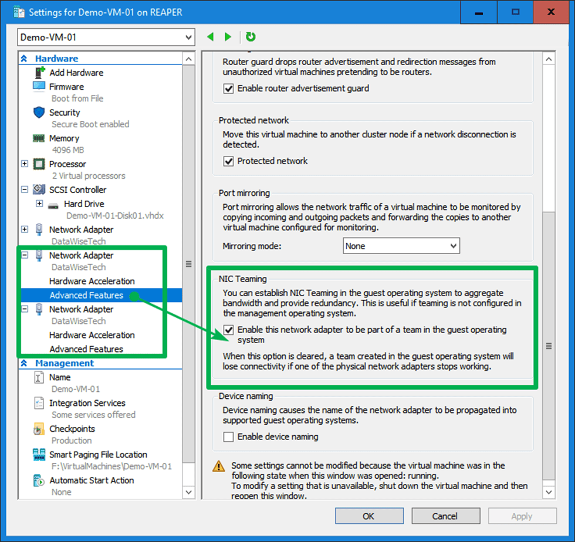575x542 pixels.
Task: Click the green forward navigation arrow
Action: [228, 37]
